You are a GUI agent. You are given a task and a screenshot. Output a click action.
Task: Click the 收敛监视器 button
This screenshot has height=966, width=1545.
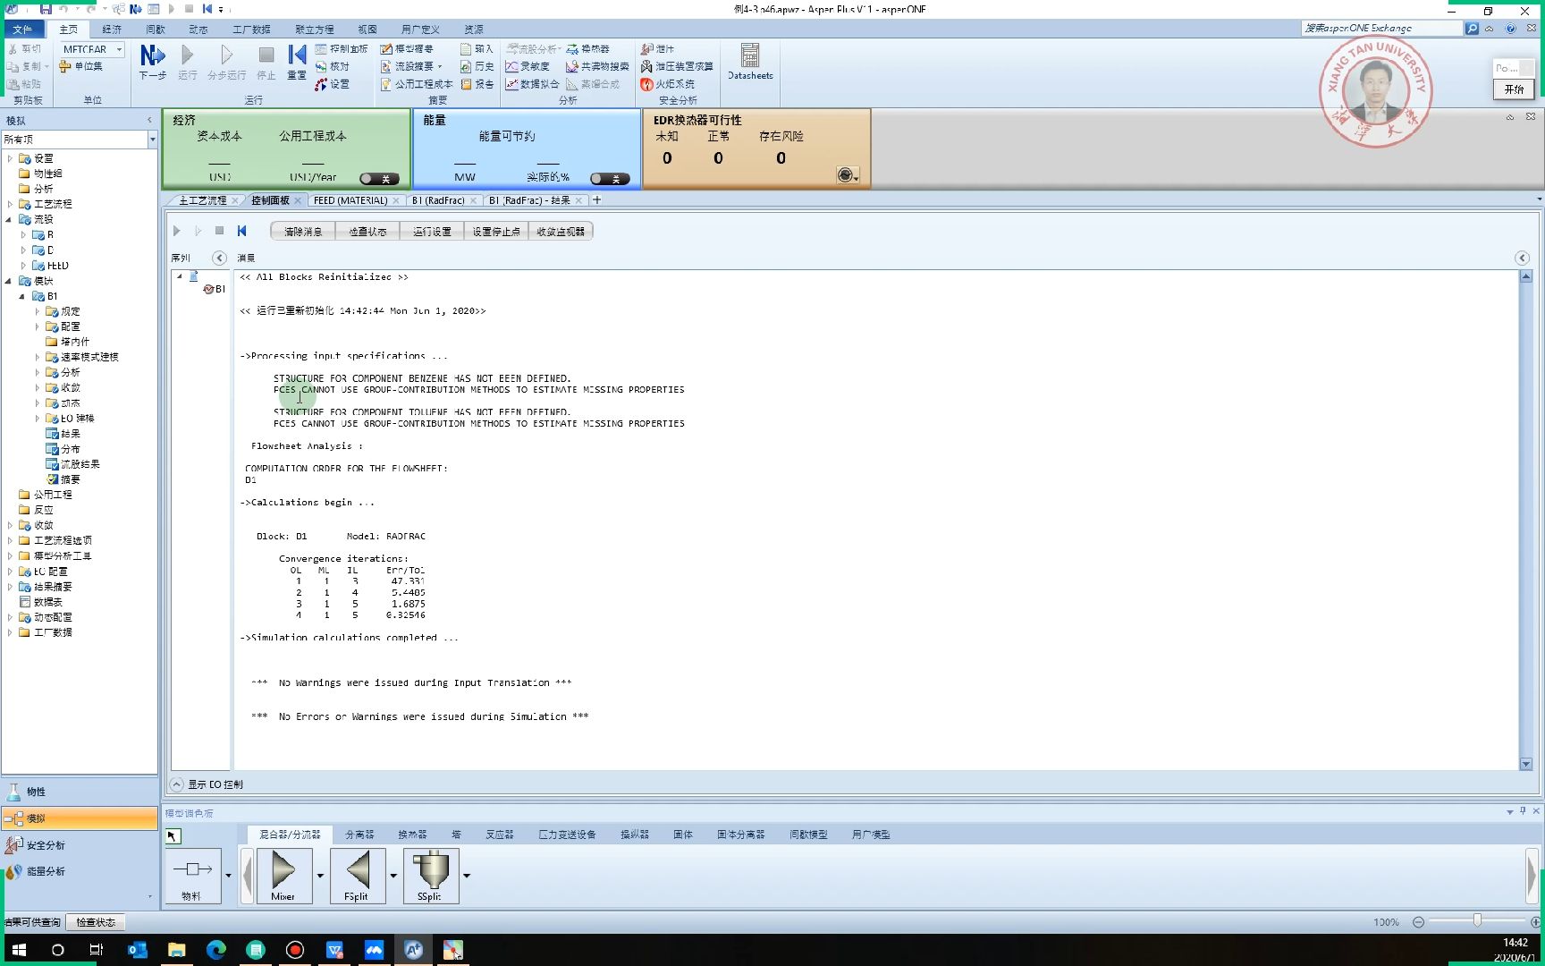point(561,232)
